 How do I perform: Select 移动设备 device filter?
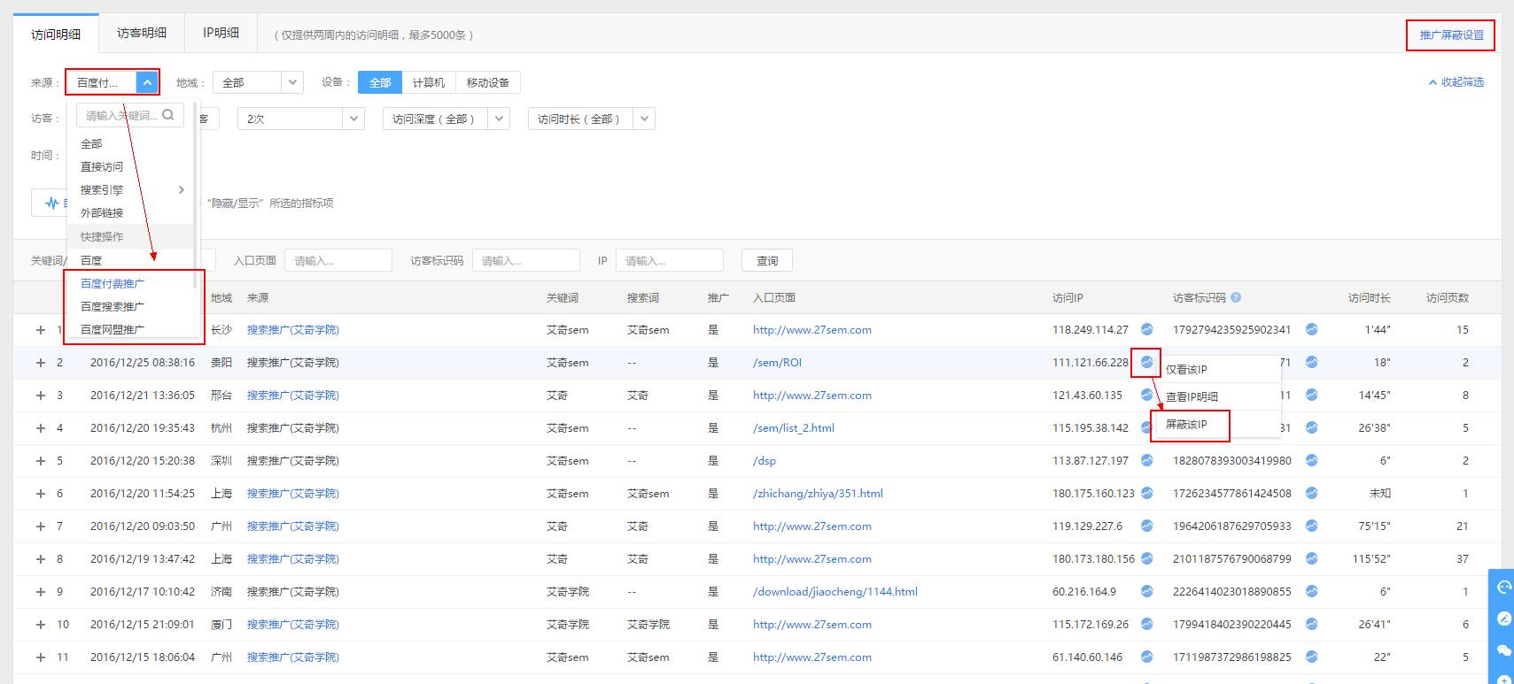click(x=488, y=82)
